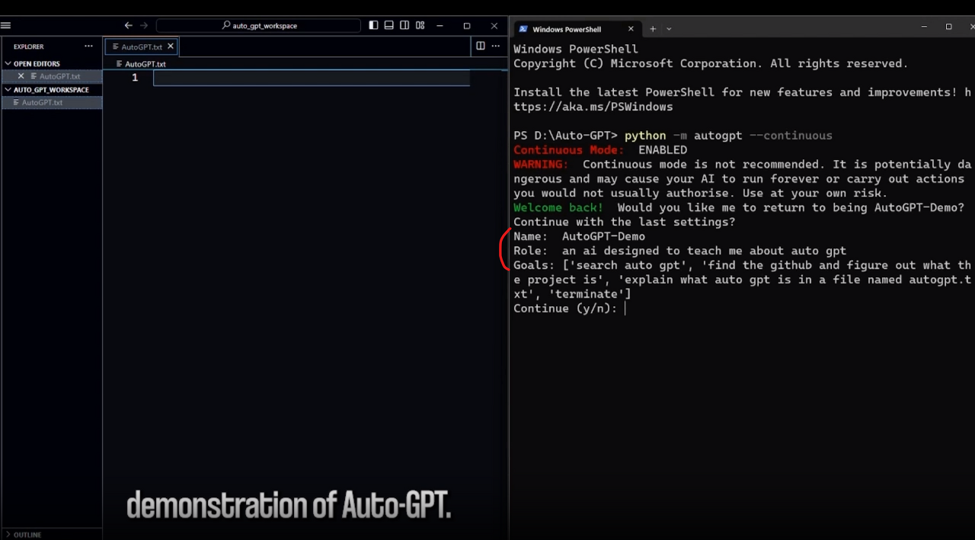Minimize the VS Code window
Image resolution: width=975 pixels, height=540 pixels.
[440, 25]
